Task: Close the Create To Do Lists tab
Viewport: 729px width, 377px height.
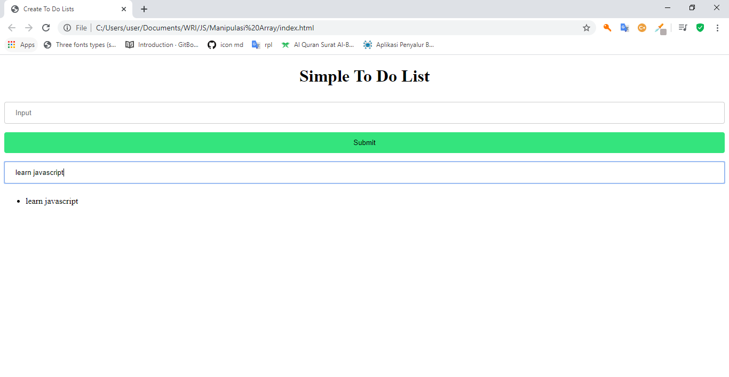Action: [x=124, y=9]
